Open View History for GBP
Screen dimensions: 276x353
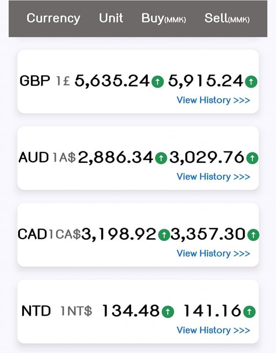pyautogui.click(x=213, y=100)
